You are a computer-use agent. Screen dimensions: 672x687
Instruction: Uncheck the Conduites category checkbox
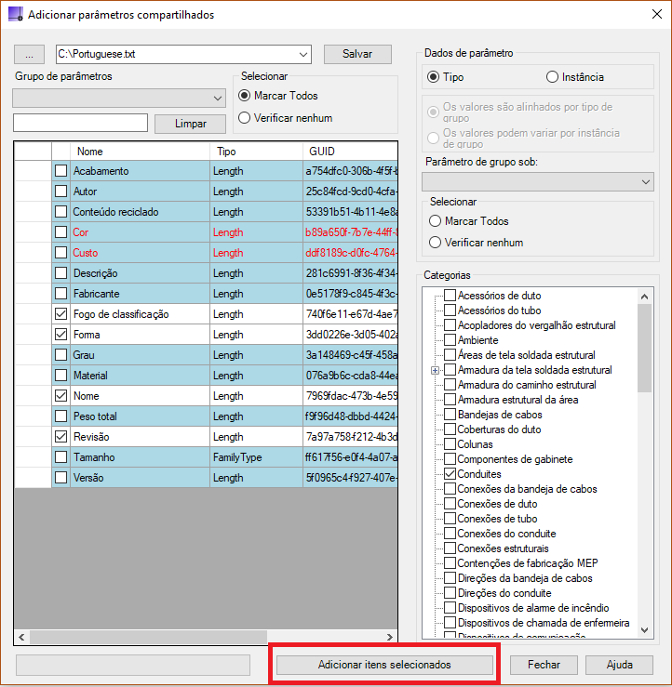[450, 474]
